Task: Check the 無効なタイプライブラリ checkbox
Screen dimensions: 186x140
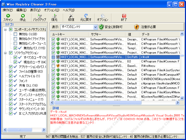Action: point(15,39)
